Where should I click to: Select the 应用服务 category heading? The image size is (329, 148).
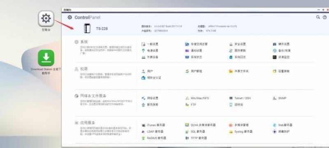pyautogui.click(x=88, y=123)
